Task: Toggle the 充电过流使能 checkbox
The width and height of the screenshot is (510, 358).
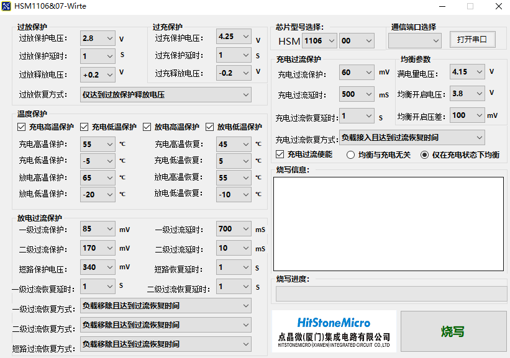Action: [280, 154]
